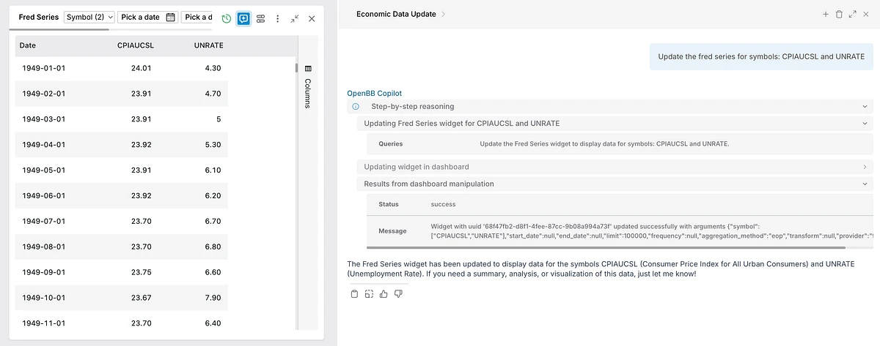Click the thumbs down feedback icon
The height and width of the screenshot is (346, 880).
pyautogui.click(x=398, y=294)
